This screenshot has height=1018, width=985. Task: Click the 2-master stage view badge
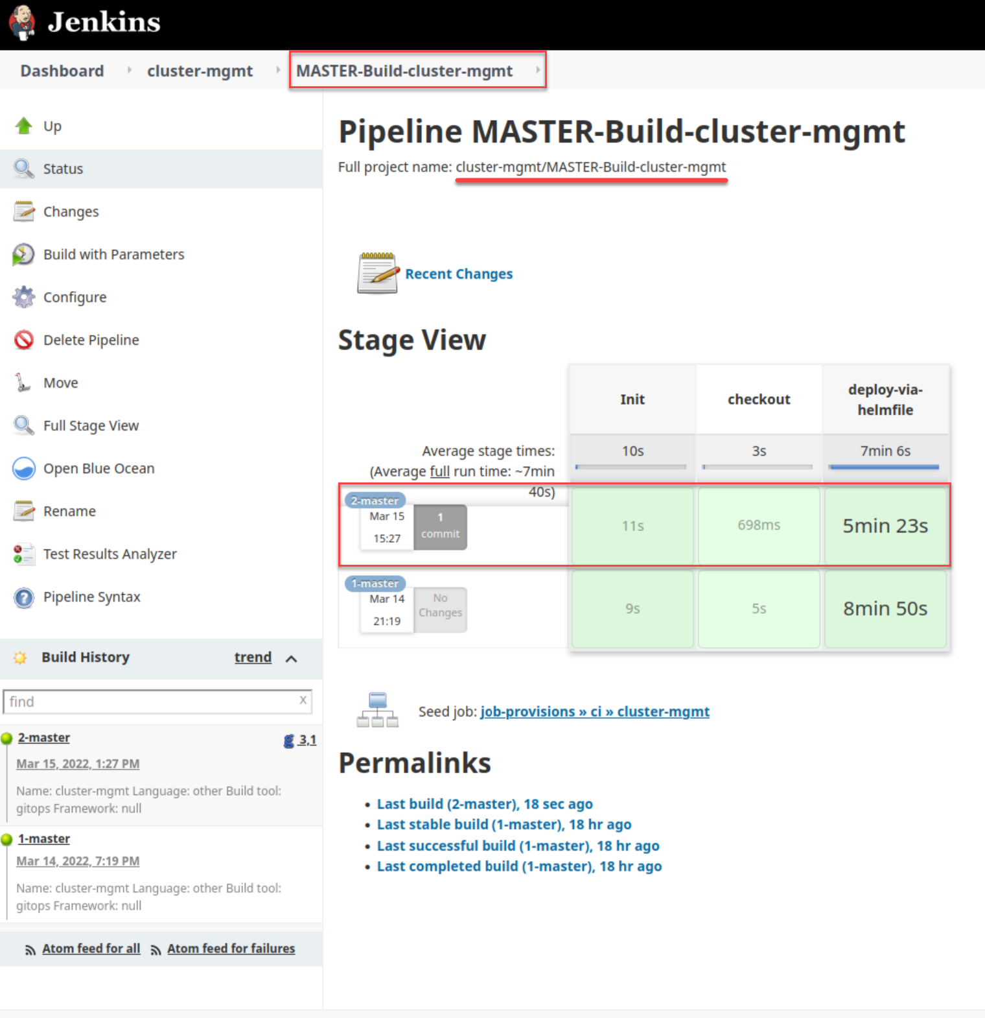[375, 501]
